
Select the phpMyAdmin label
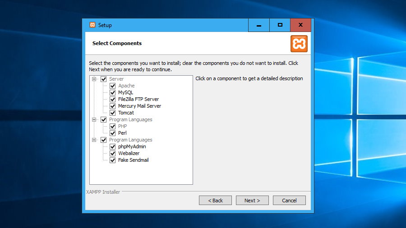132,146
